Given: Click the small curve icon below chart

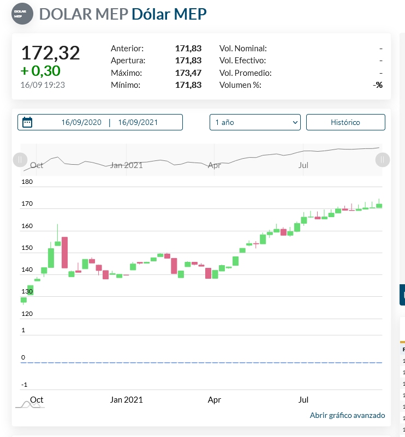Looking at the screenshot, I should click(x=30, y=404).
